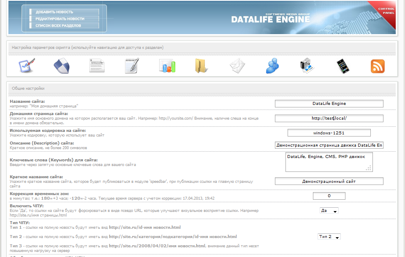Open the orange RSS settings icon
This screenshot has width=405, height=257.
(x=378, y=66)
